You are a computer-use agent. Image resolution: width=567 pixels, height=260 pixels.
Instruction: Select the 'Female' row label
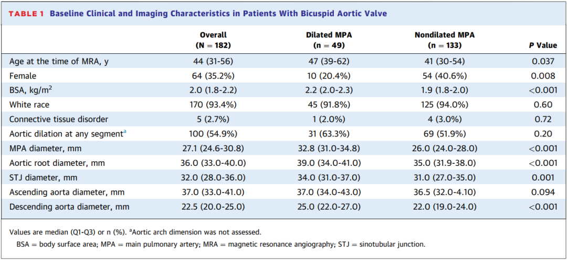coord(23,76)
